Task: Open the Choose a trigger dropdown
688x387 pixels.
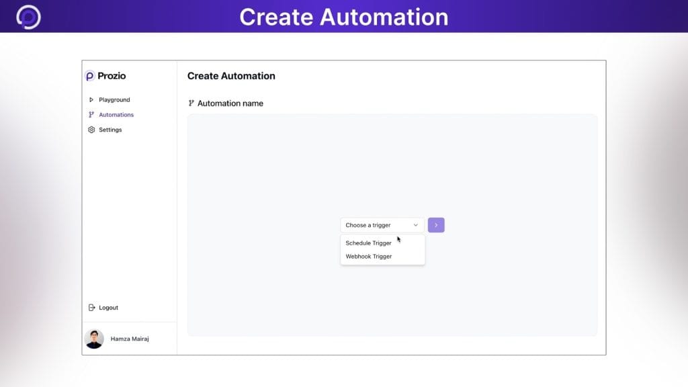Action: (x=382, y=225)
